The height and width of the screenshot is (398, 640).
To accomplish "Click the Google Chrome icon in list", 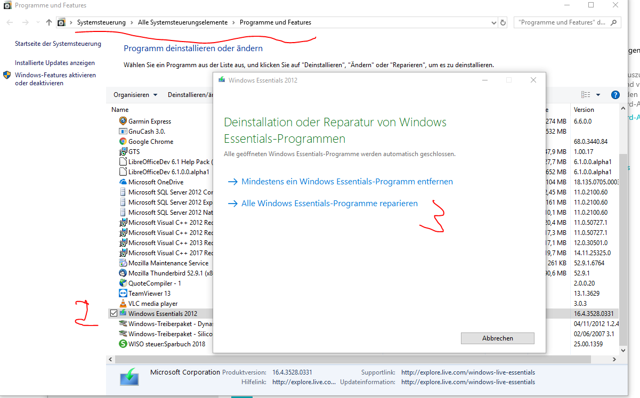I will pyautogui.click(x=123, y=141).
